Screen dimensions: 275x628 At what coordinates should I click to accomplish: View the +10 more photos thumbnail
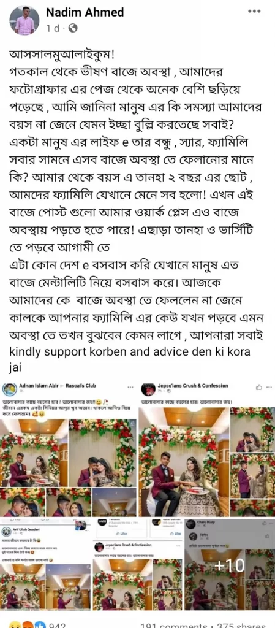[230, 565]
